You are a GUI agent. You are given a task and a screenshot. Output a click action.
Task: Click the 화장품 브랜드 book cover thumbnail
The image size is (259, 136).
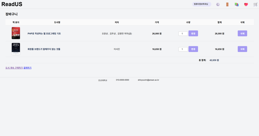click(16, 49)
